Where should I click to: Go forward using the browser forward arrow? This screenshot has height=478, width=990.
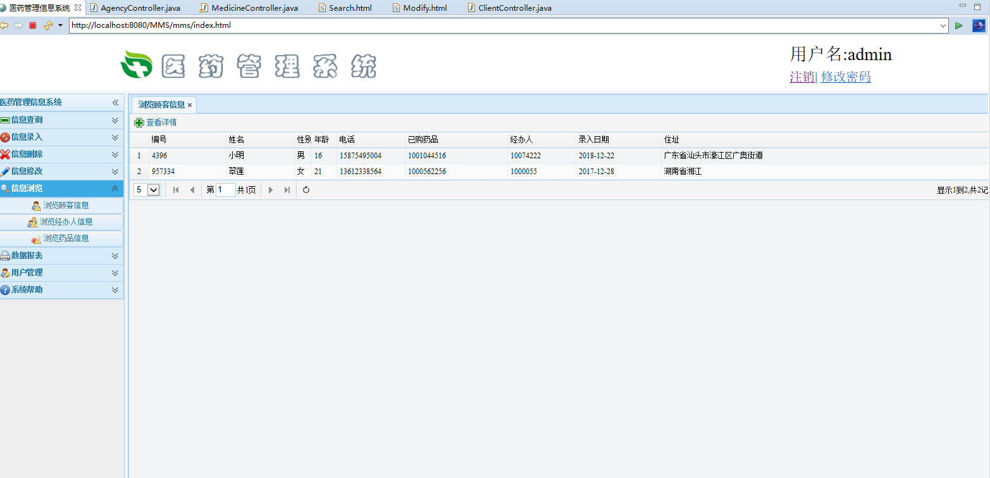(18, 25)
